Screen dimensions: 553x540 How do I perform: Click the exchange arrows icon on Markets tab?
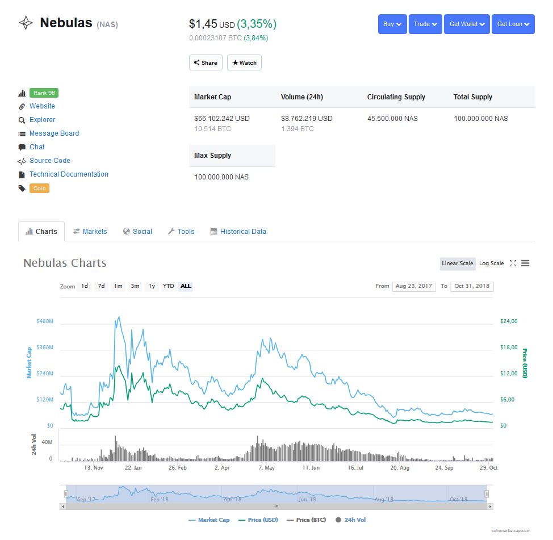click(x=76, y=231)
